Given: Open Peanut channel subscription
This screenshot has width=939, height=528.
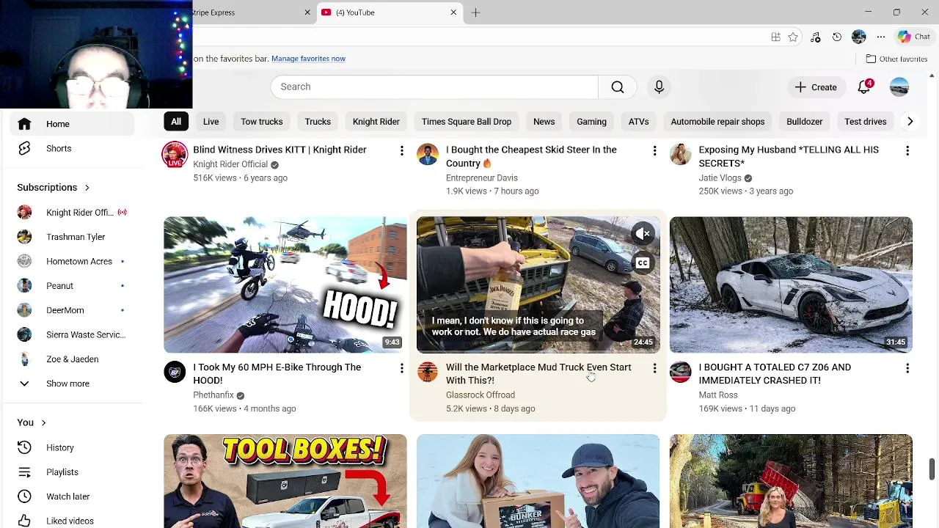Looking at the screenshot, I should tap(72, 286).
